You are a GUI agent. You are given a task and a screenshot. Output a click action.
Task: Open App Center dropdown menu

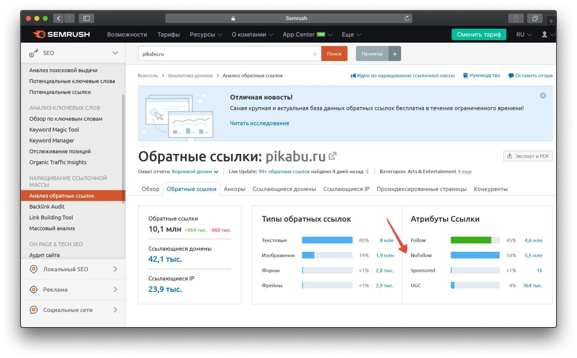[x=308, y=34]
